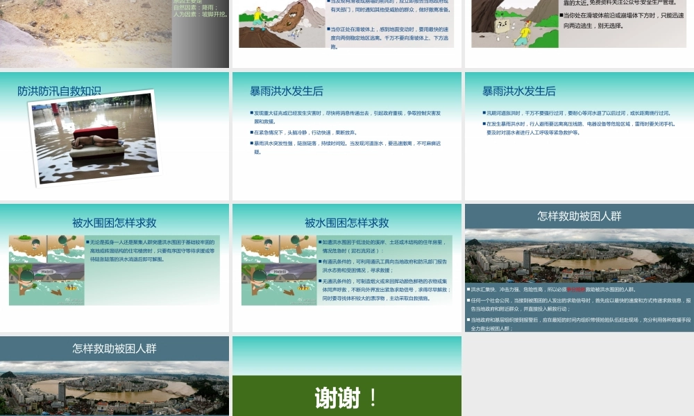Screen dimensions: 694x416
Task: Click the bullet 任何一个社会公民
Action: click(x=579, y=304)
